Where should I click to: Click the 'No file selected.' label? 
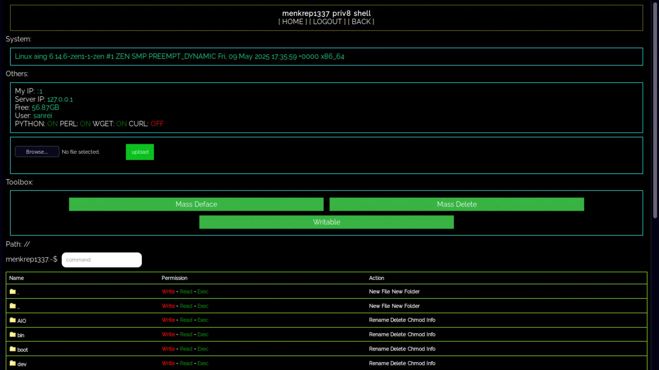coord(81,152)
